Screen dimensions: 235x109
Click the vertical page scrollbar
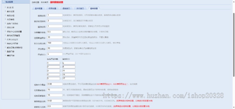(234, 45)
